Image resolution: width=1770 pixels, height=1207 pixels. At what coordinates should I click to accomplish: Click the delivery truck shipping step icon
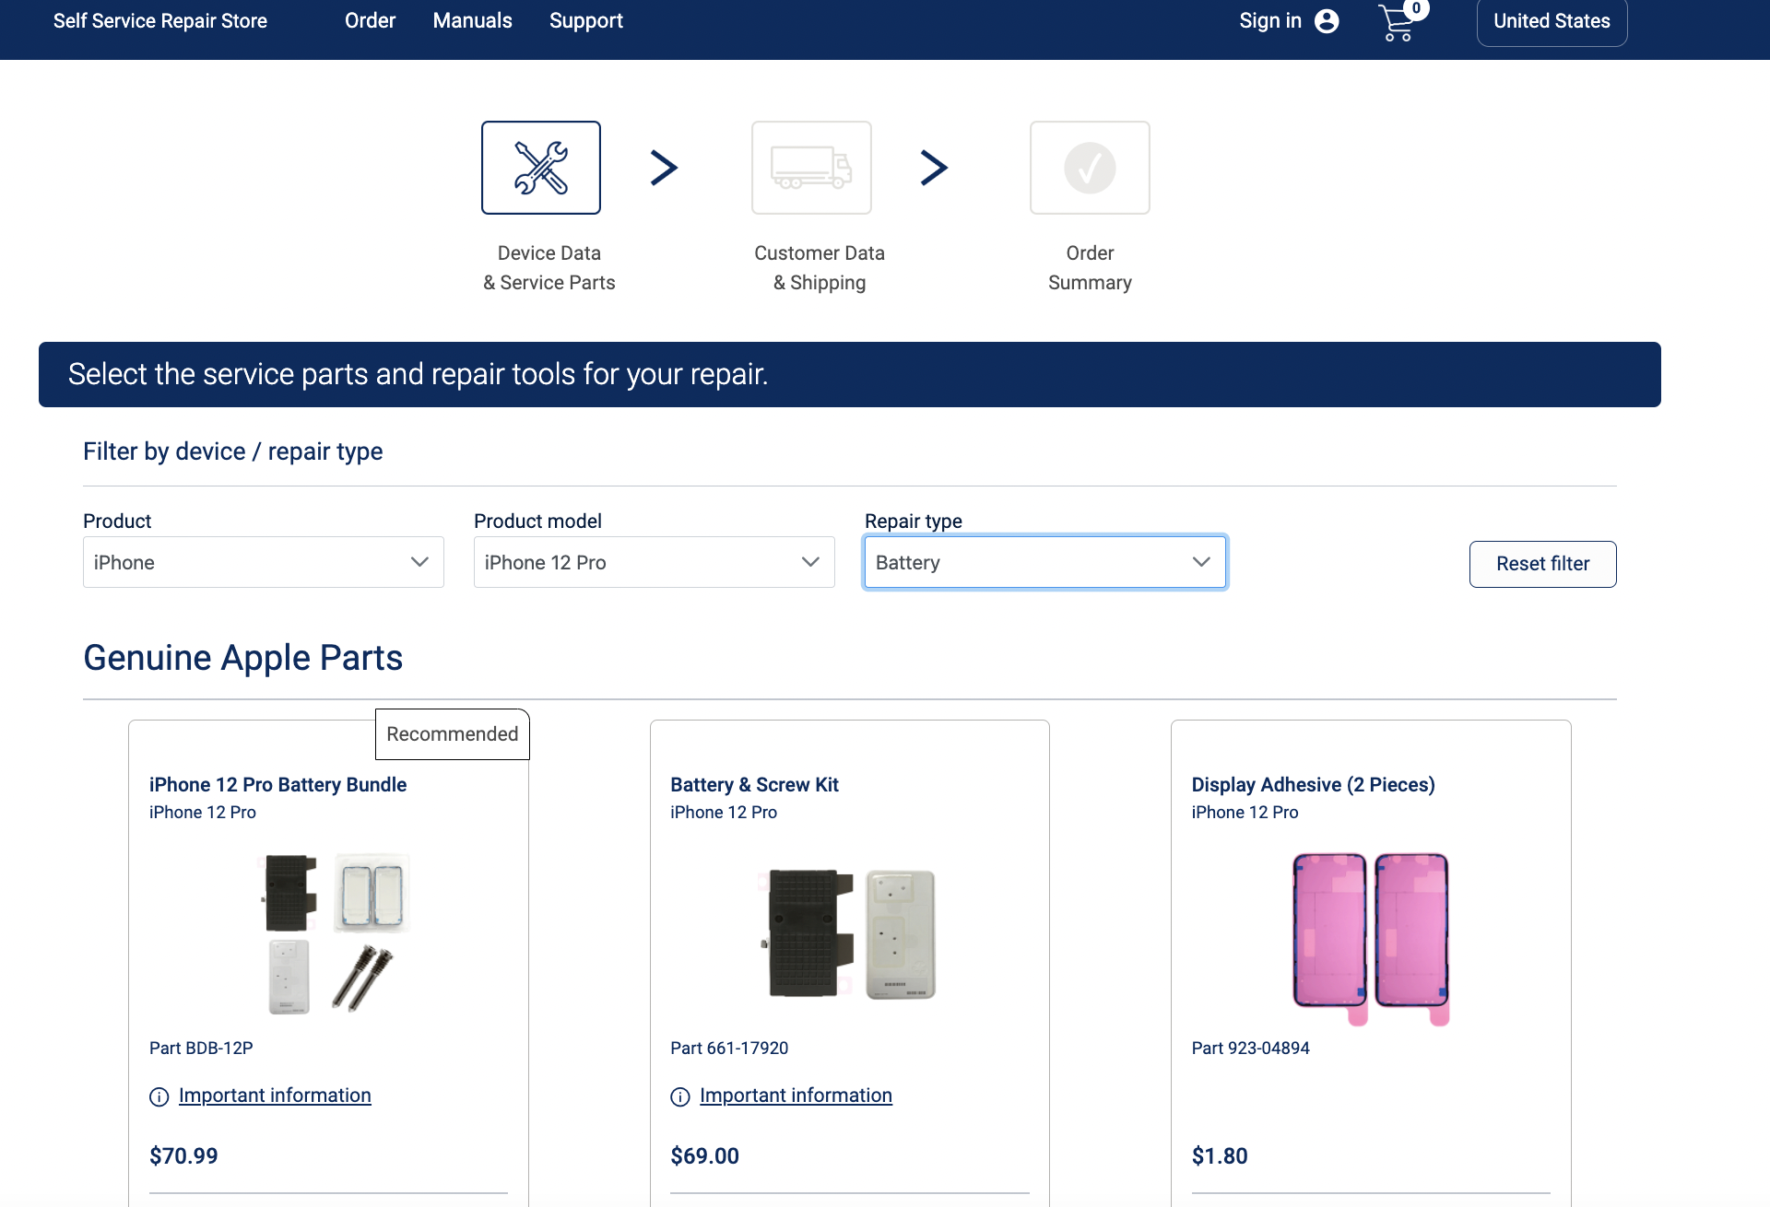[x=811, y=168]
